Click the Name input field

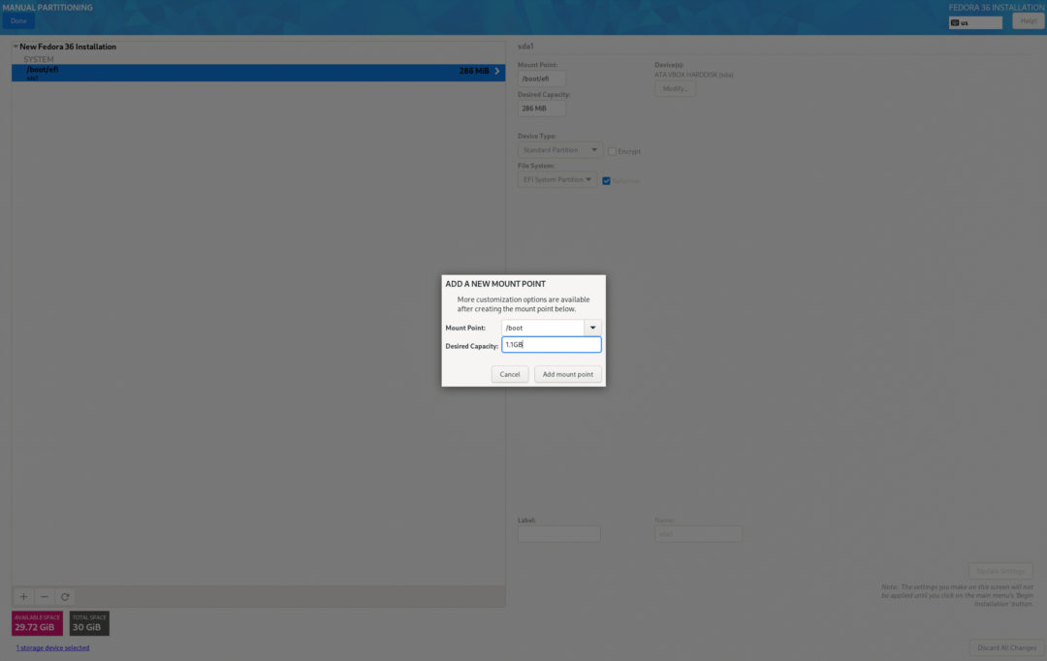click(698, 533)
